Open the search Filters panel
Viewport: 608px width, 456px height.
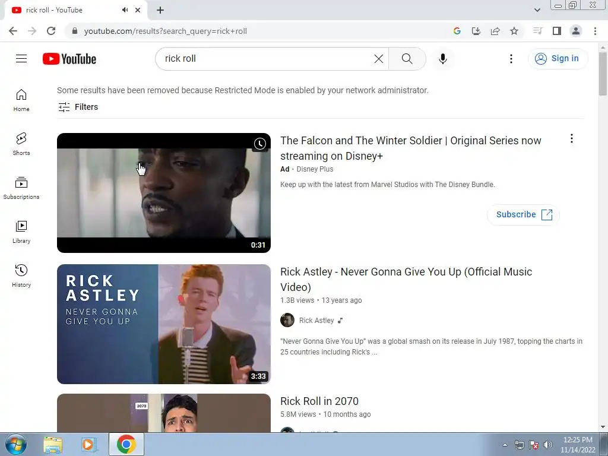78,107
